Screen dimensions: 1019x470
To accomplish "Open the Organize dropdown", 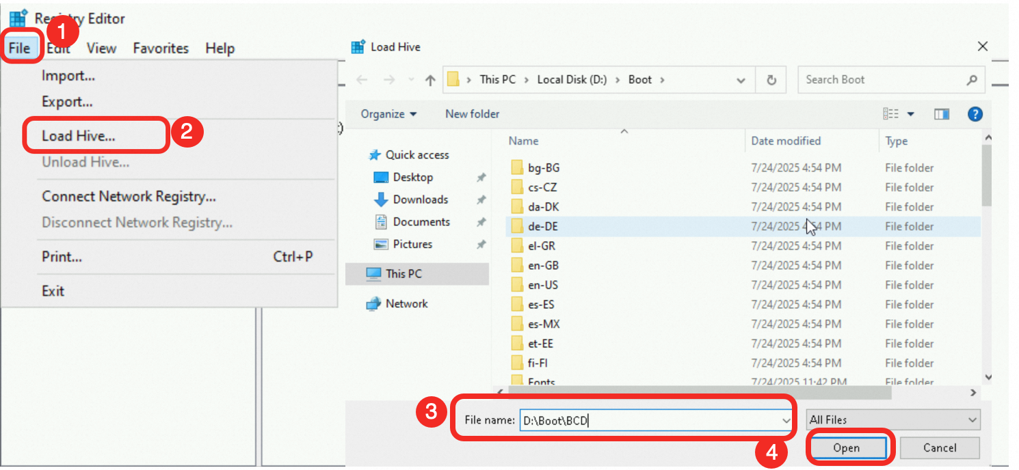I will [x=388, y=114].
